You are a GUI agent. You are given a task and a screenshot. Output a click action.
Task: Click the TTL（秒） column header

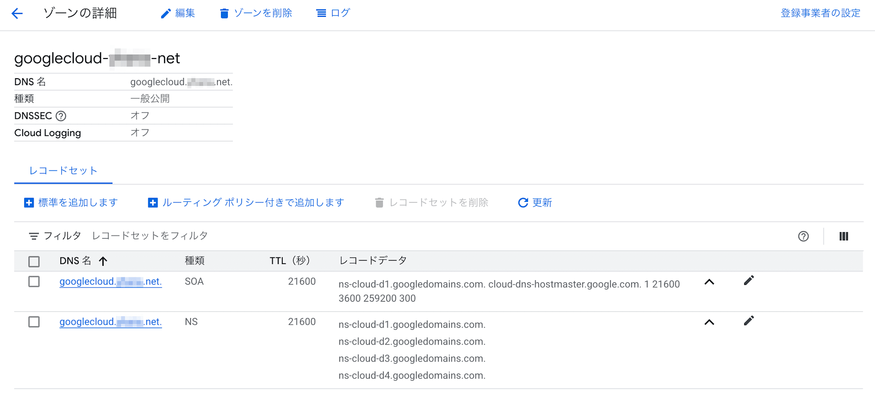[x=290, y=261]
